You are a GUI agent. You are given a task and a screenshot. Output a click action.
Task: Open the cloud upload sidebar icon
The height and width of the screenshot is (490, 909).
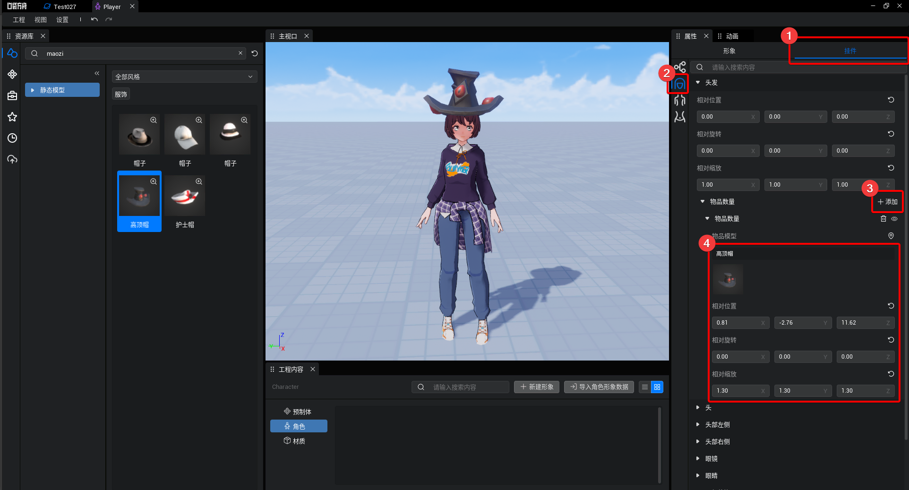point(12,159)
